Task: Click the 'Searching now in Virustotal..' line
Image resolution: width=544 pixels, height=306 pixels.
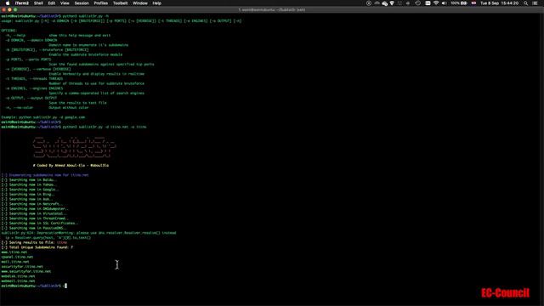Action: pyautogui.click(x=34, y=213)
